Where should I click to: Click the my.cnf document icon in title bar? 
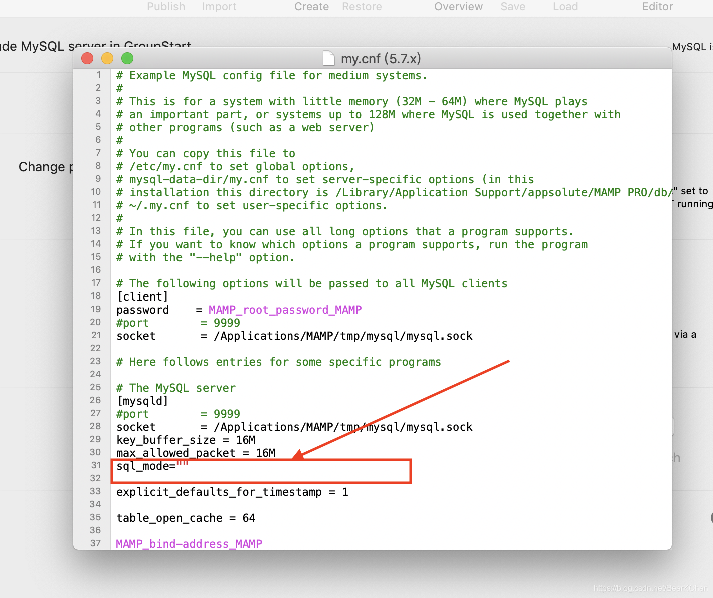coord(329,58)
